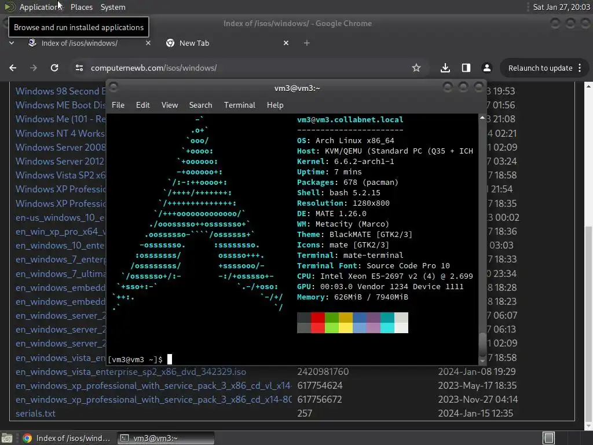593x445 pixels.
Task: Click the terminal window menu button at top-left
Action: [x=113, y=87]
